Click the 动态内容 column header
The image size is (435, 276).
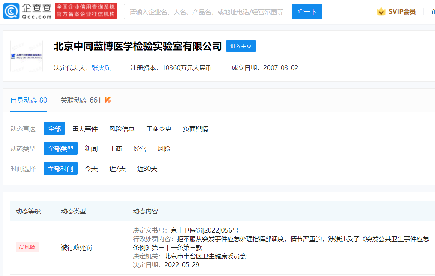tap(145, 211)
